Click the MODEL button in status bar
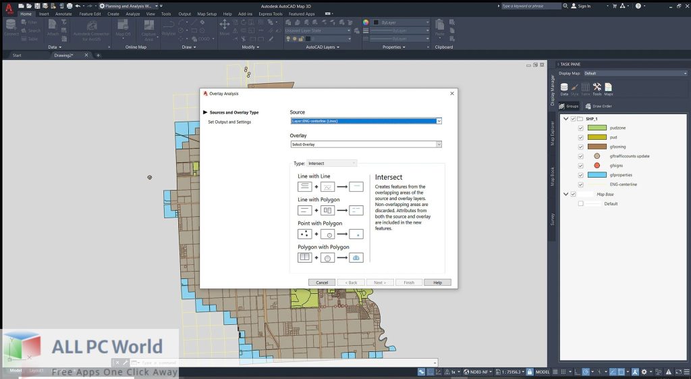The image size is (691, 379). coord(543,372)
